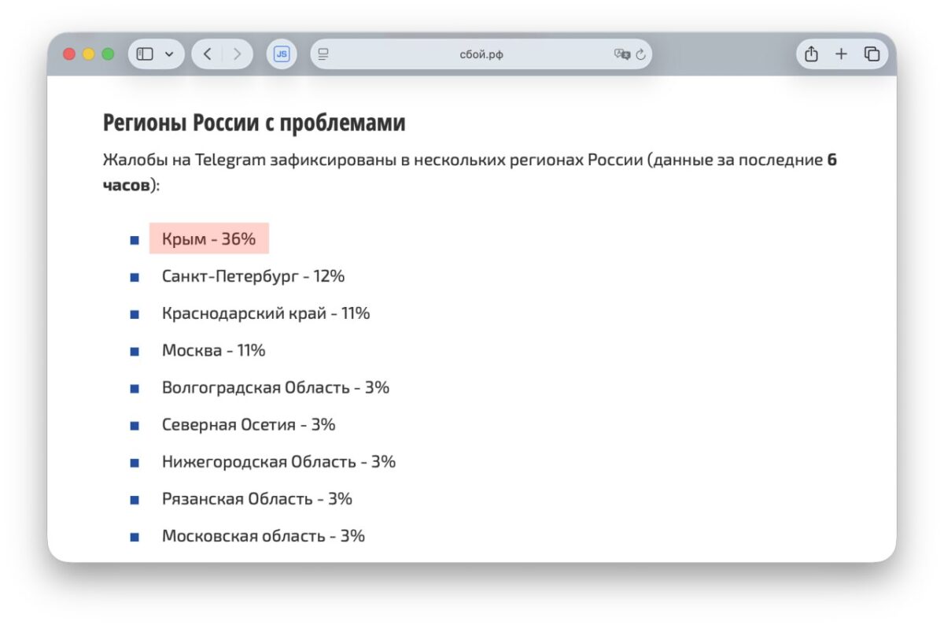
Task: Click the forward navigation arrow
Action: [x=237, y=54]
